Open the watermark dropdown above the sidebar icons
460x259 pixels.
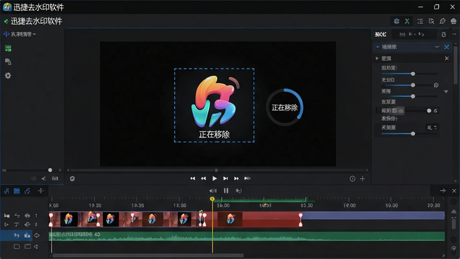tap(20, 34)
